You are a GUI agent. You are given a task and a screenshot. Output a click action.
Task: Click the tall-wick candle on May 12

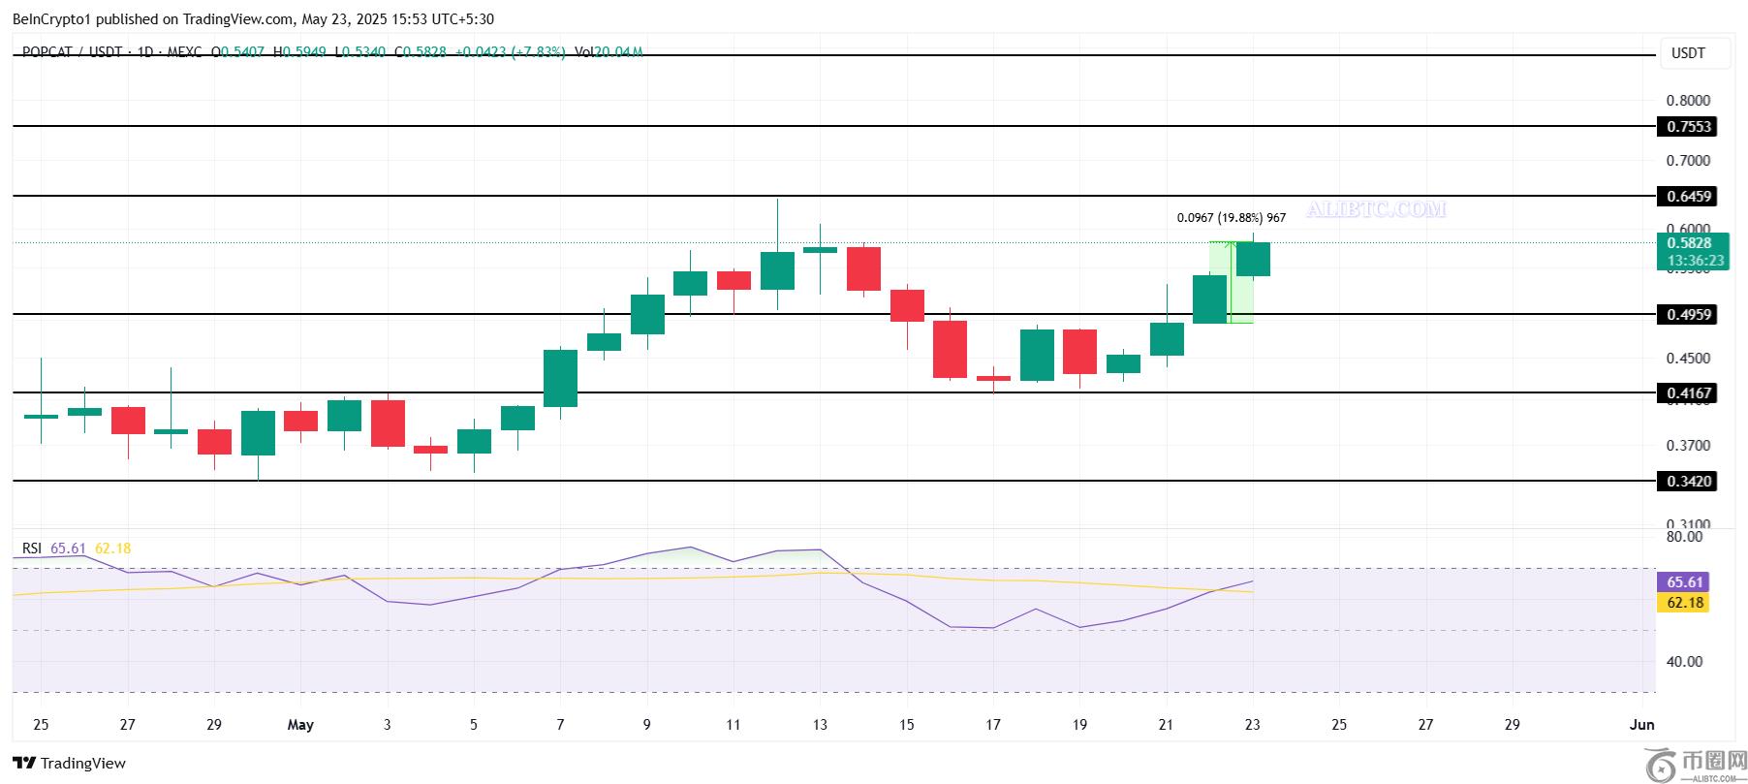coord(777,270)
